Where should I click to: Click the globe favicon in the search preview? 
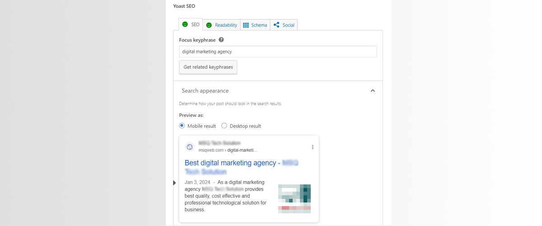190,147
